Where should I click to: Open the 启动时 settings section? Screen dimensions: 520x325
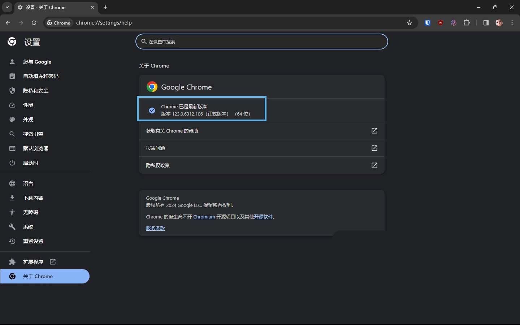pyautogui.click(x=45, y=163)
